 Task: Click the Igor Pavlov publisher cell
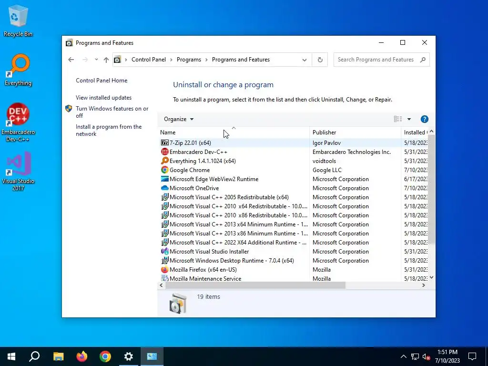(x=326, y=143)
